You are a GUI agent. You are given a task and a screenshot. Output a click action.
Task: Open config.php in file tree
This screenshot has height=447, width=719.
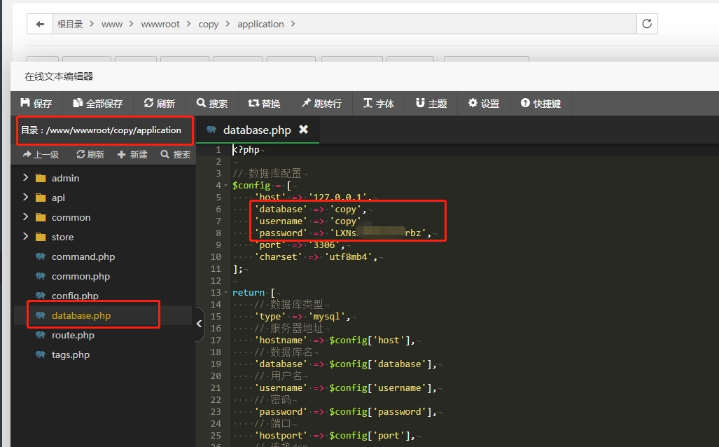[x=75, y=296]
